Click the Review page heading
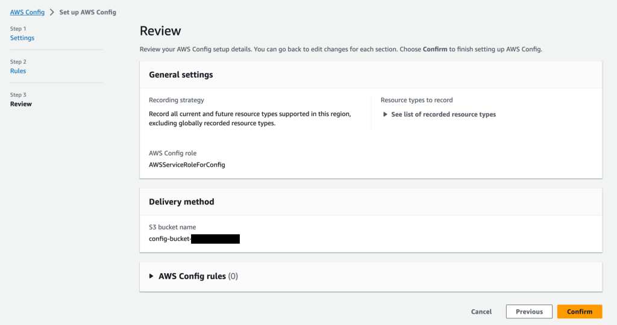 160,31
